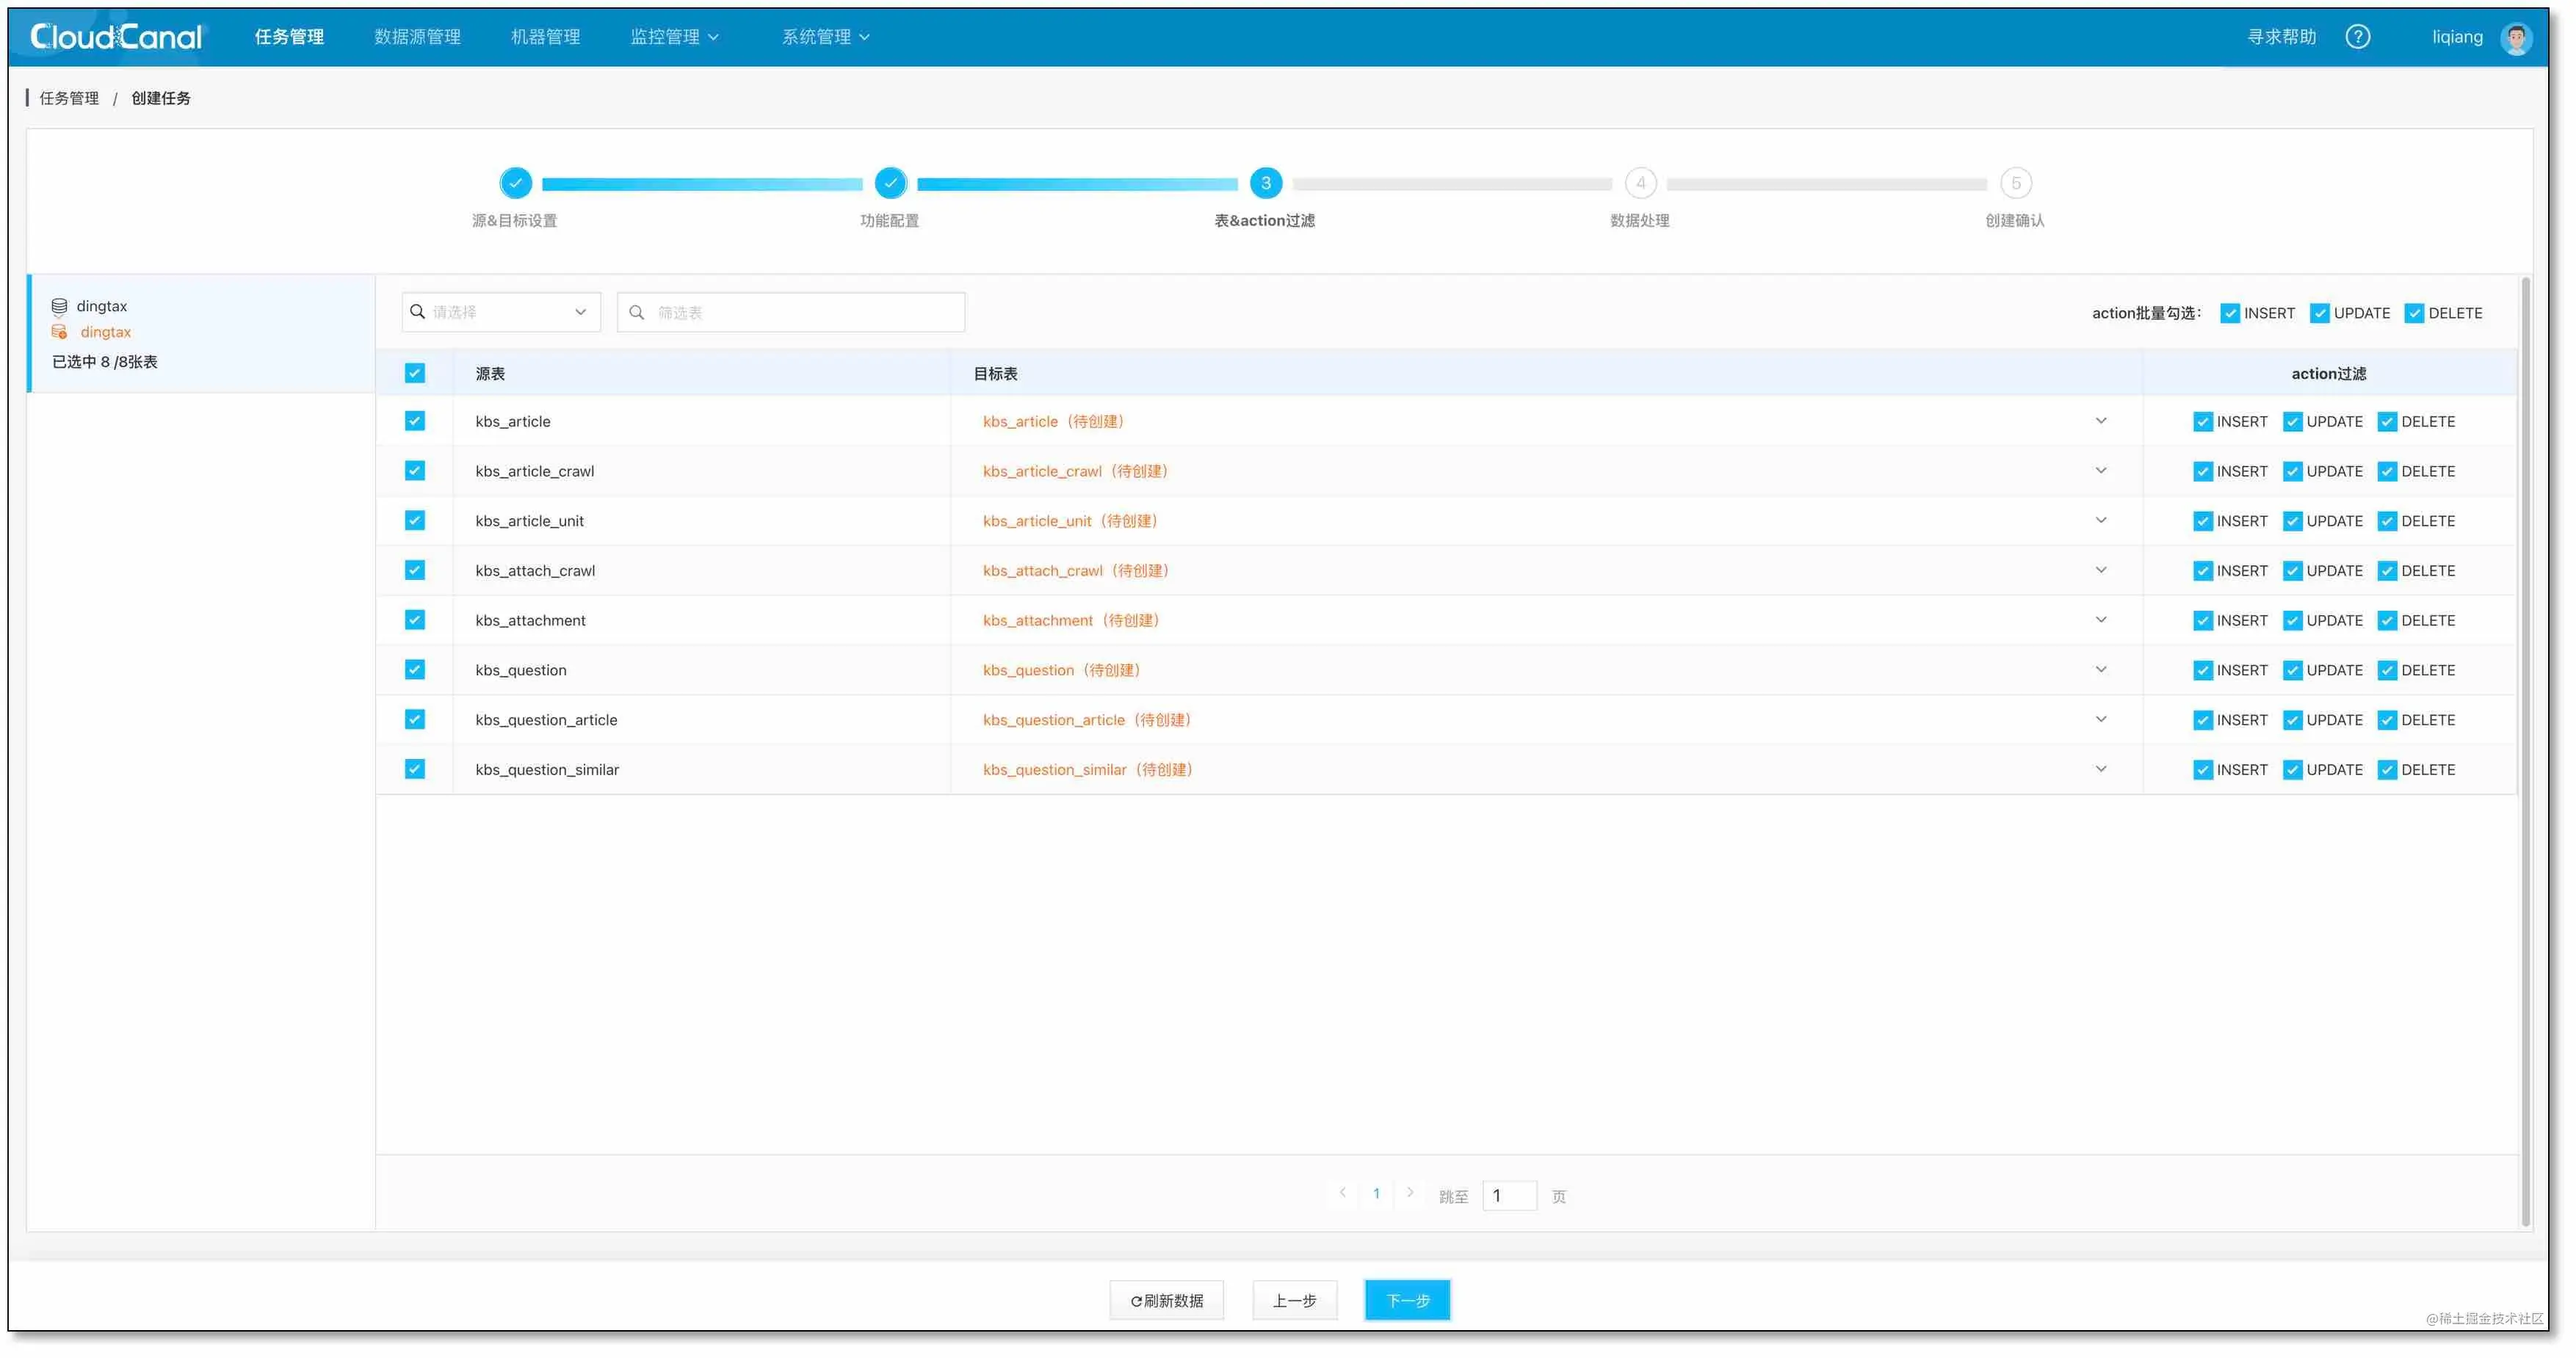This screenshot has height=1358, width=2576.
Task: Open the help question mark icon
Action: click(2357, 37)
